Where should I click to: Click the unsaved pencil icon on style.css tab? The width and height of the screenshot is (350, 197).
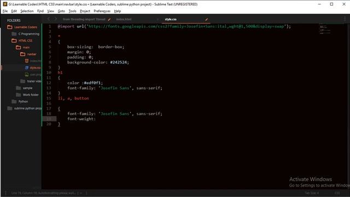[x=207, y=20]
